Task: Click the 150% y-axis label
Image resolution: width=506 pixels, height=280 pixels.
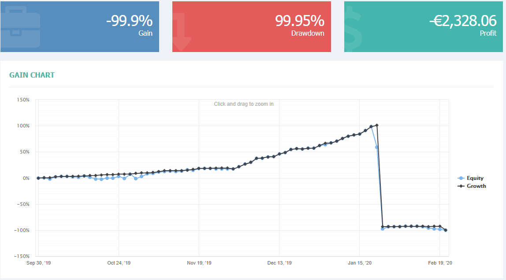Action: pyautogui.click(x=23, y=100)
